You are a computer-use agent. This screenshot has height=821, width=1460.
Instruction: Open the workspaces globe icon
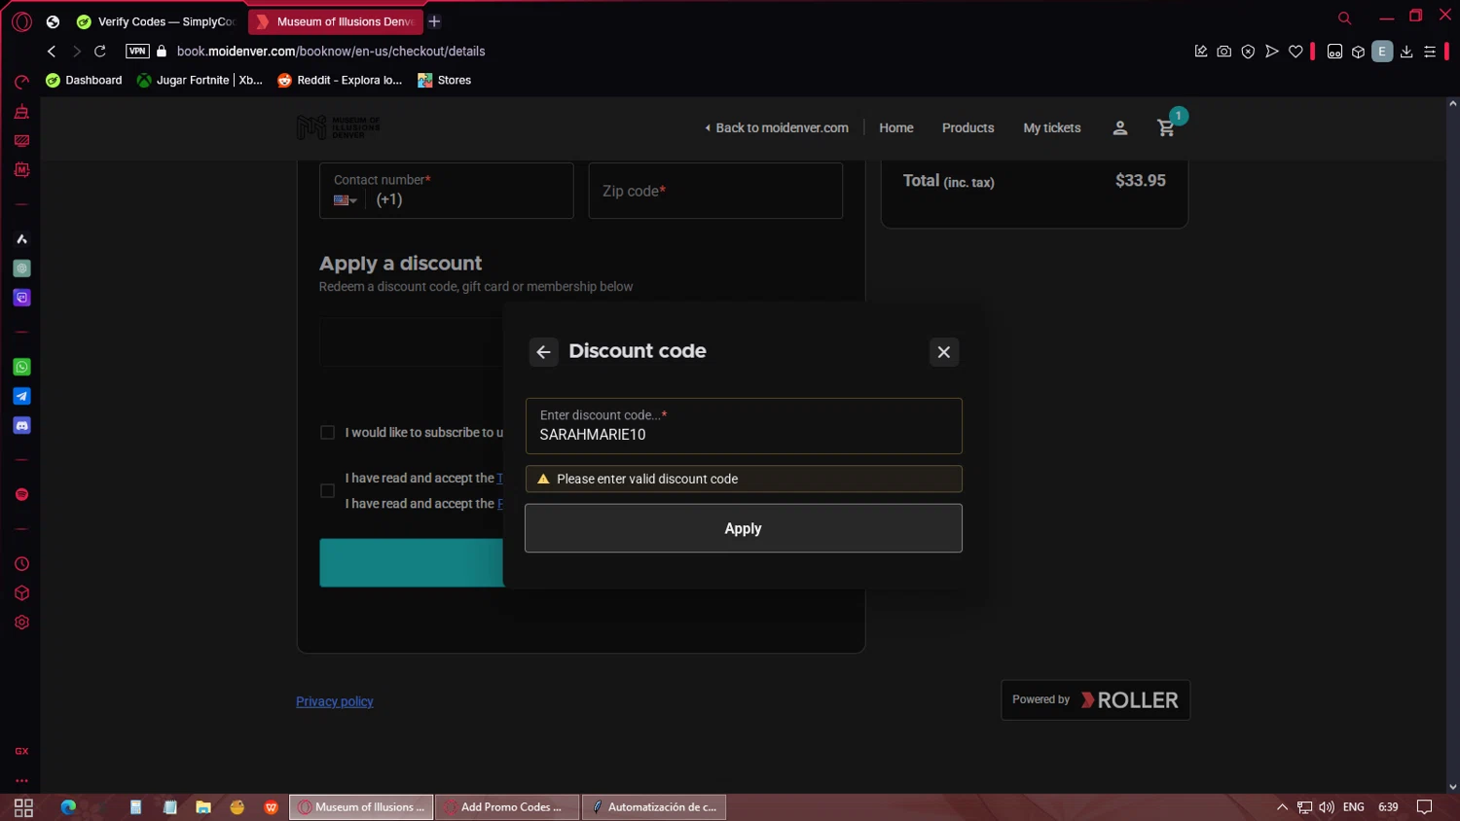(53, 21)
